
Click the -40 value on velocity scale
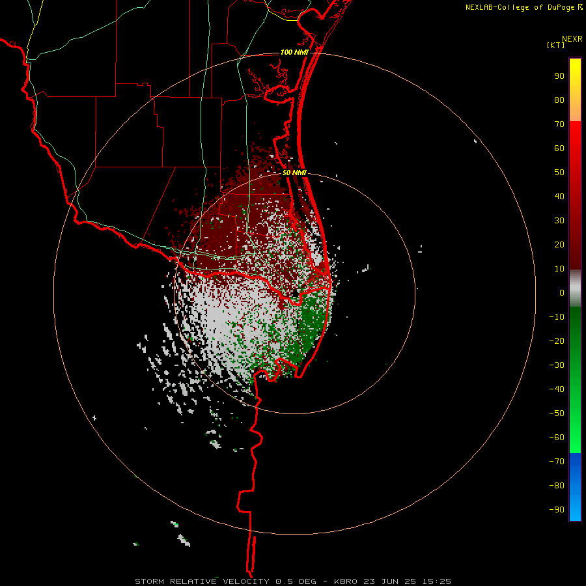(x=557, y=389)
